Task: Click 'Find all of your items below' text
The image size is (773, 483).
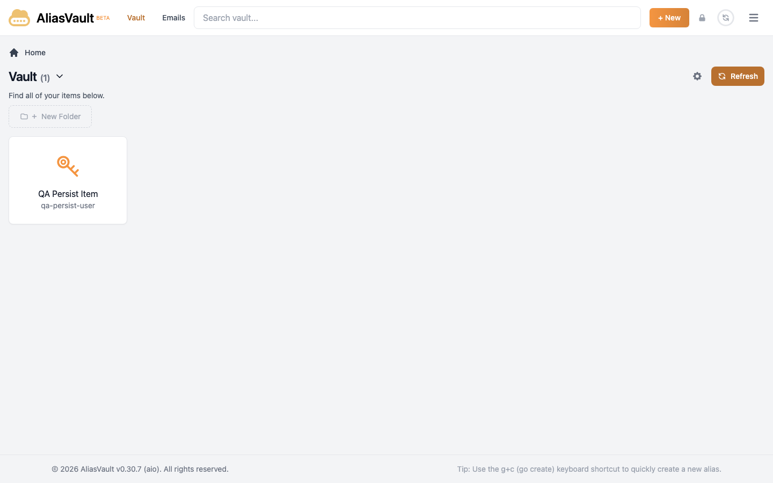Action: click(56, 96)
